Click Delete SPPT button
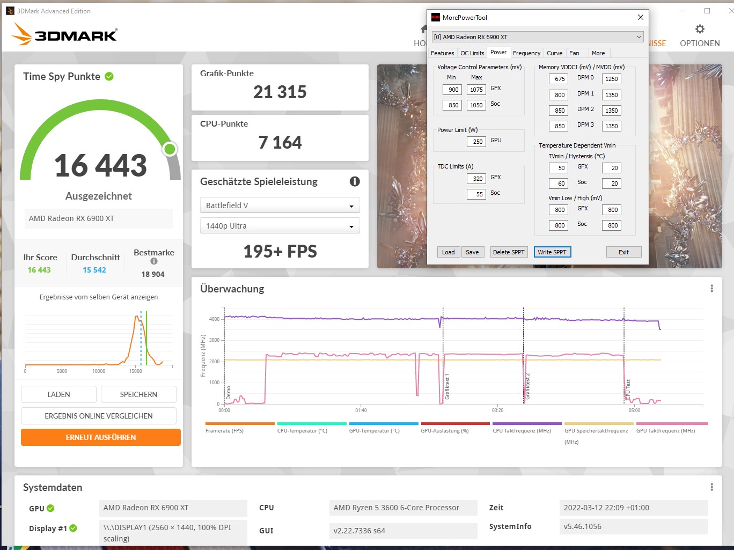734x550 pixels. click(x=509, y=252)
